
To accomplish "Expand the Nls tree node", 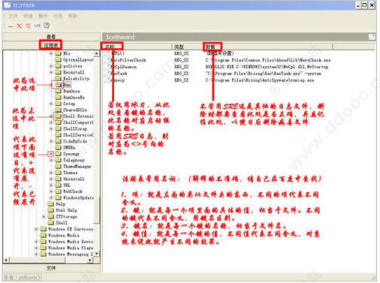I will click(x=51, y=53).
